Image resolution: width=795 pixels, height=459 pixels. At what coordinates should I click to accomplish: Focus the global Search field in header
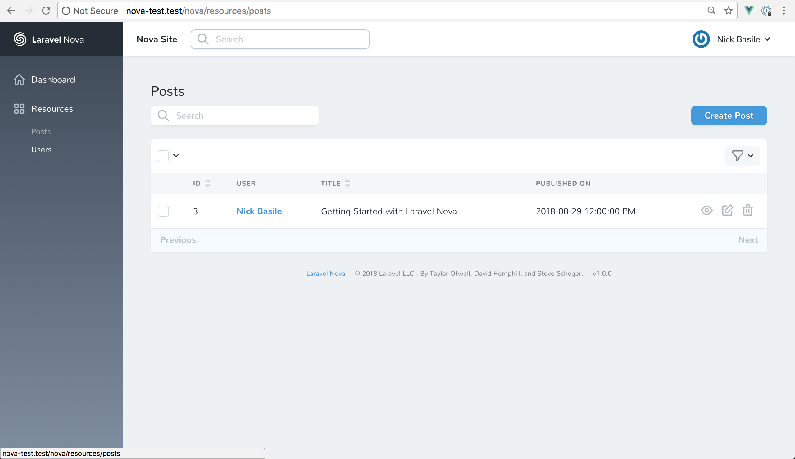click(280, 39)
